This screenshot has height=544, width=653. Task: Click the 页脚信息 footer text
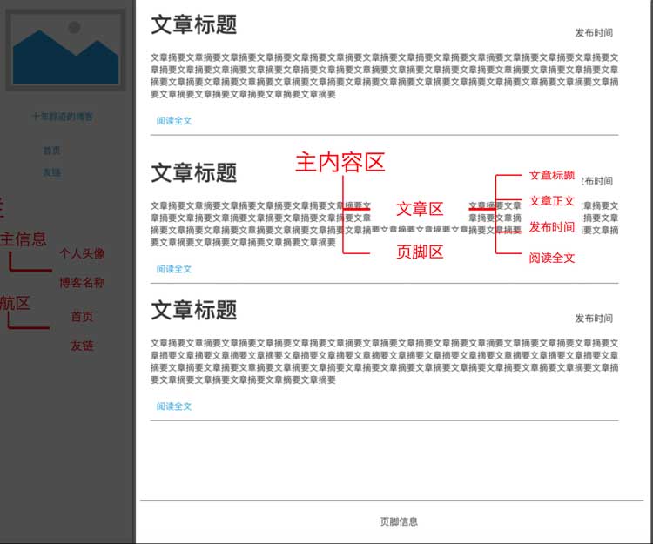[x=399, y=521]
